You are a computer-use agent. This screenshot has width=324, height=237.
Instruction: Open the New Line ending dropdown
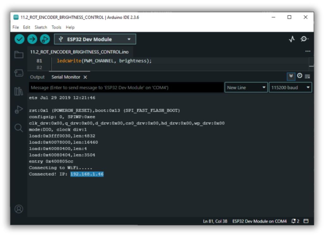click(246, 87)
